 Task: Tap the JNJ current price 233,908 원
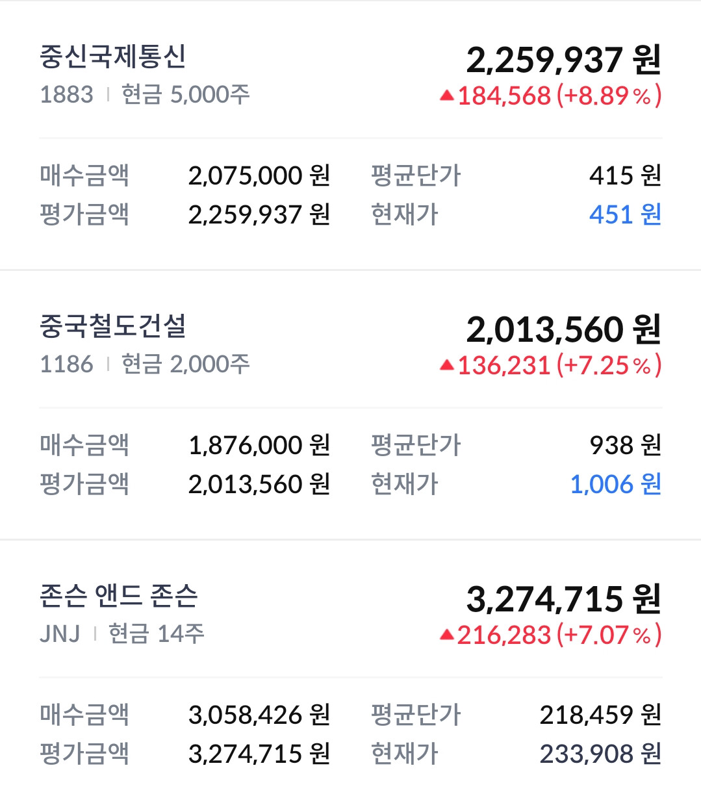click(x=600, y=754)
